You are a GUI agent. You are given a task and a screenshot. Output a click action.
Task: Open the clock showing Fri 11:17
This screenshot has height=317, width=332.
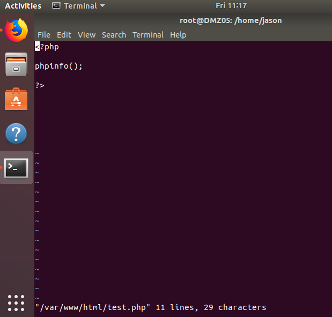pyautogui.click(x=231, y=5)
